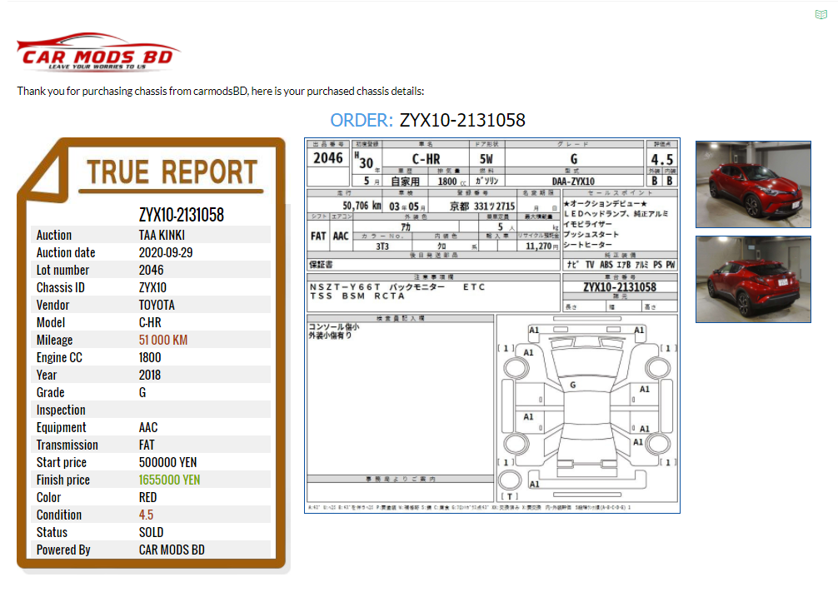This screenshot has height=597, width=838.
Task: Click the Car Mods BD logo
Action: [98, 52]
